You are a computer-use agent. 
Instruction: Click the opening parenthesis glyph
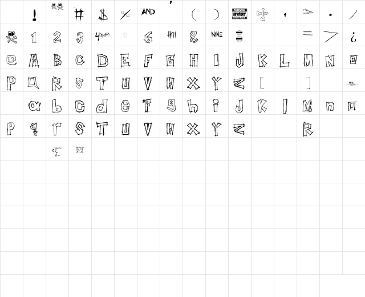click(x=194, y=15)
